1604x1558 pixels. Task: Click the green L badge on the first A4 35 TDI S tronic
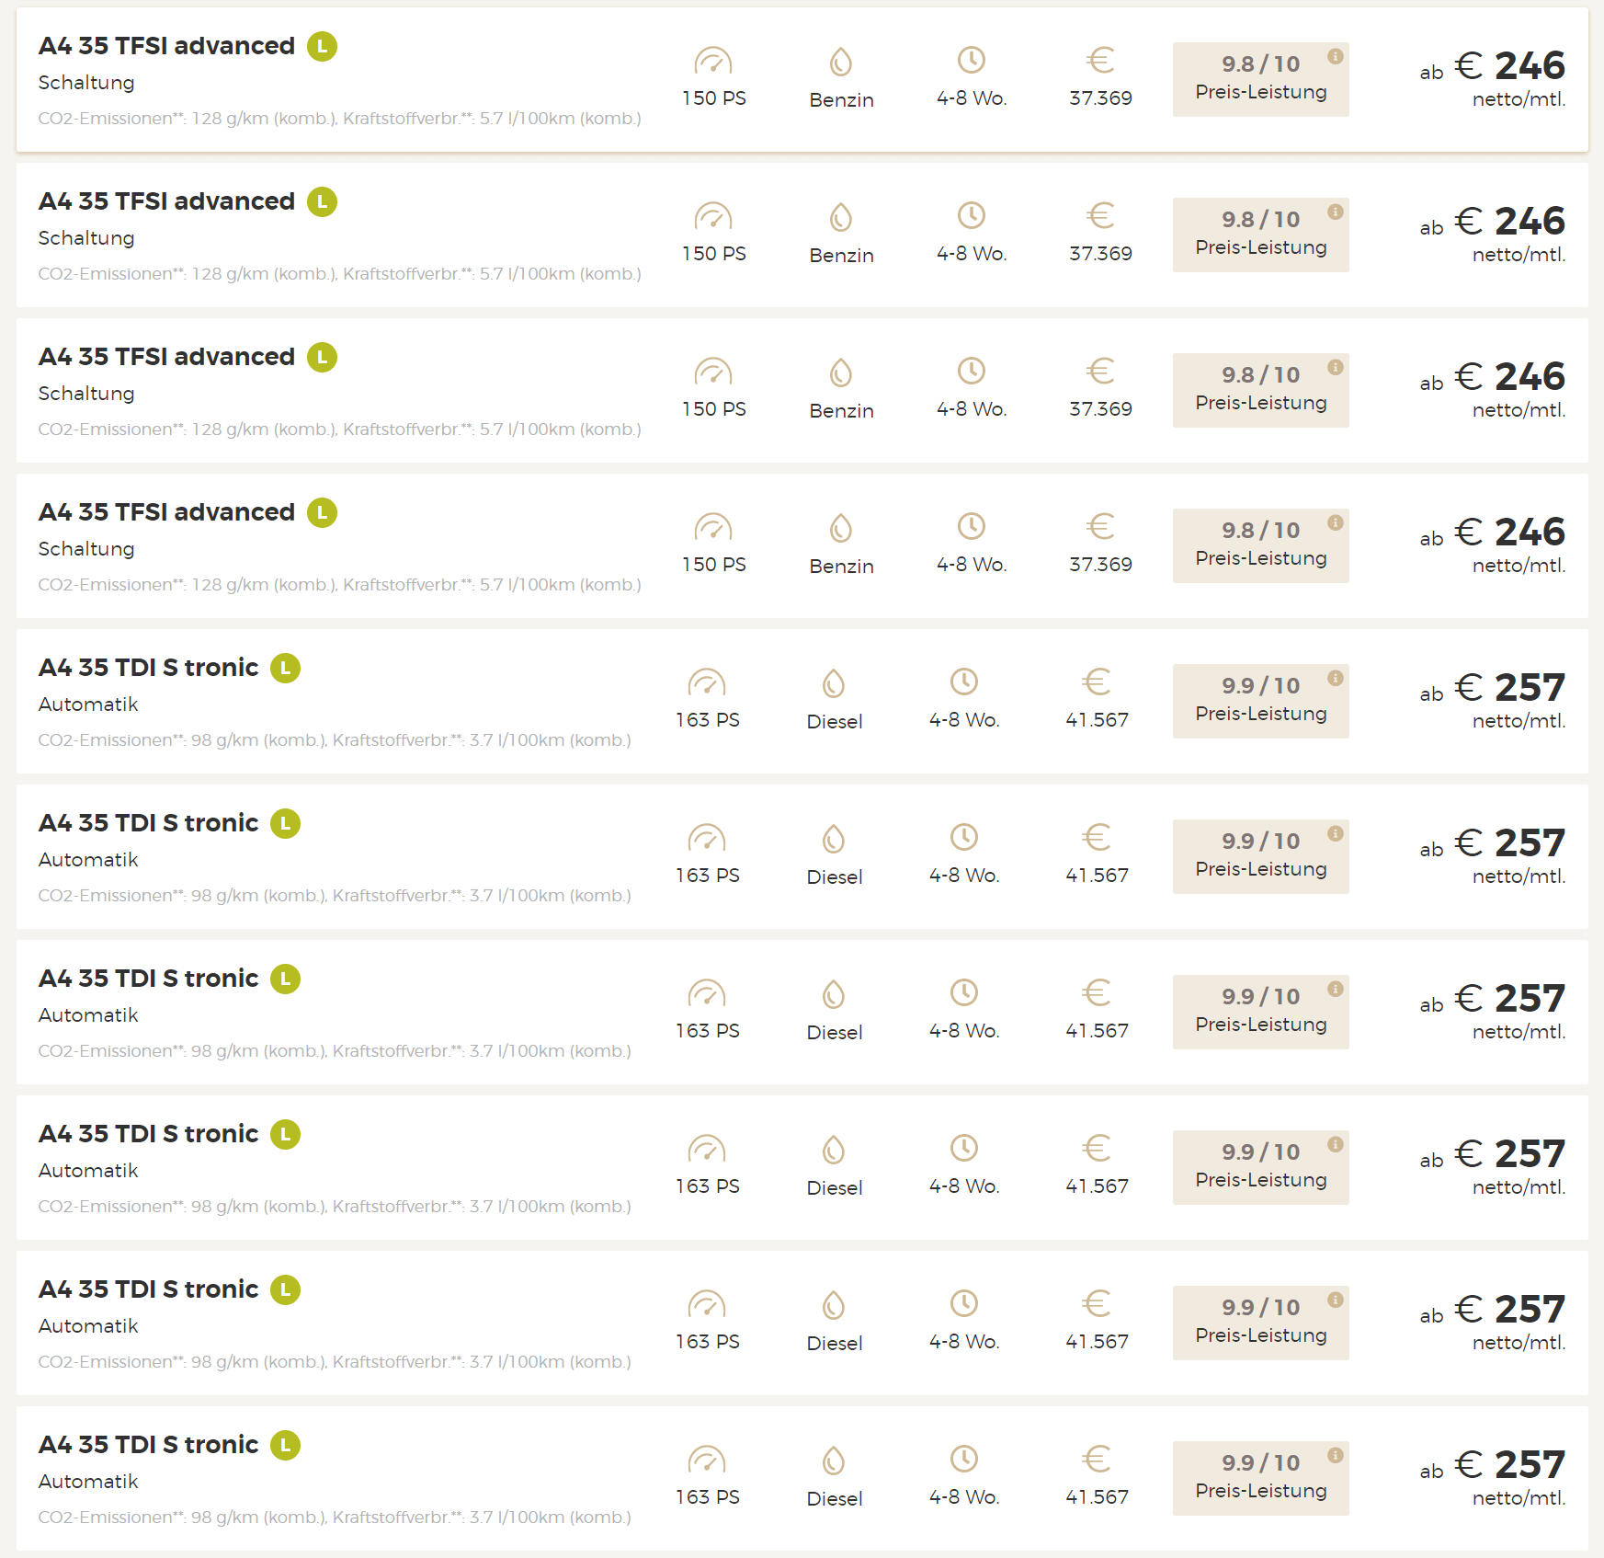pyautogui.click(x=286, y=668)
